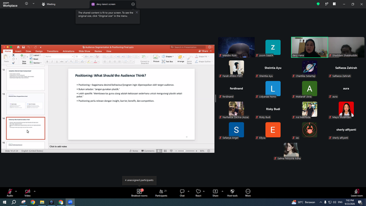
Task: Open File Explorer from taskbar
Action: click(x=42, y=202)
